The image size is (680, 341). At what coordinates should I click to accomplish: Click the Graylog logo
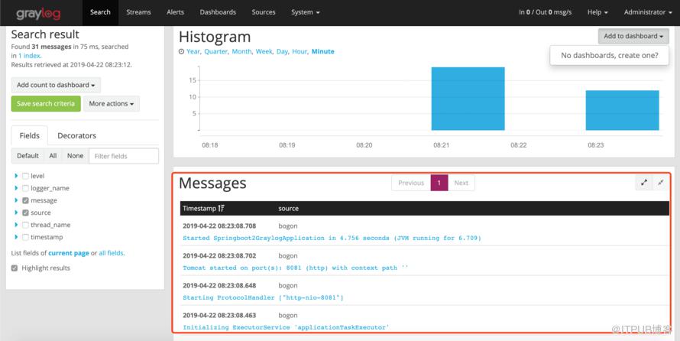(x=38, y=14)
